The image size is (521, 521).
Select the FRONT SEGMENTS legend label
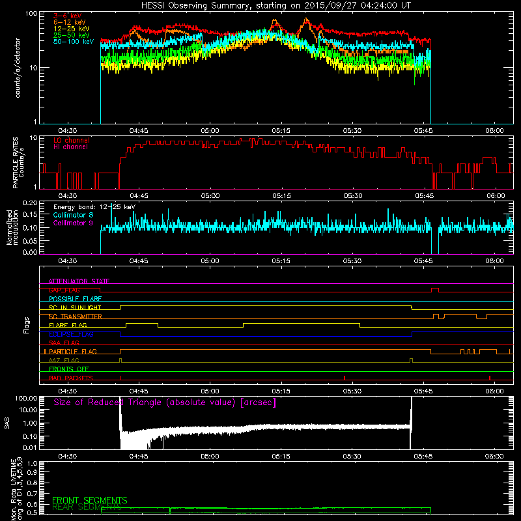[90, 500]
